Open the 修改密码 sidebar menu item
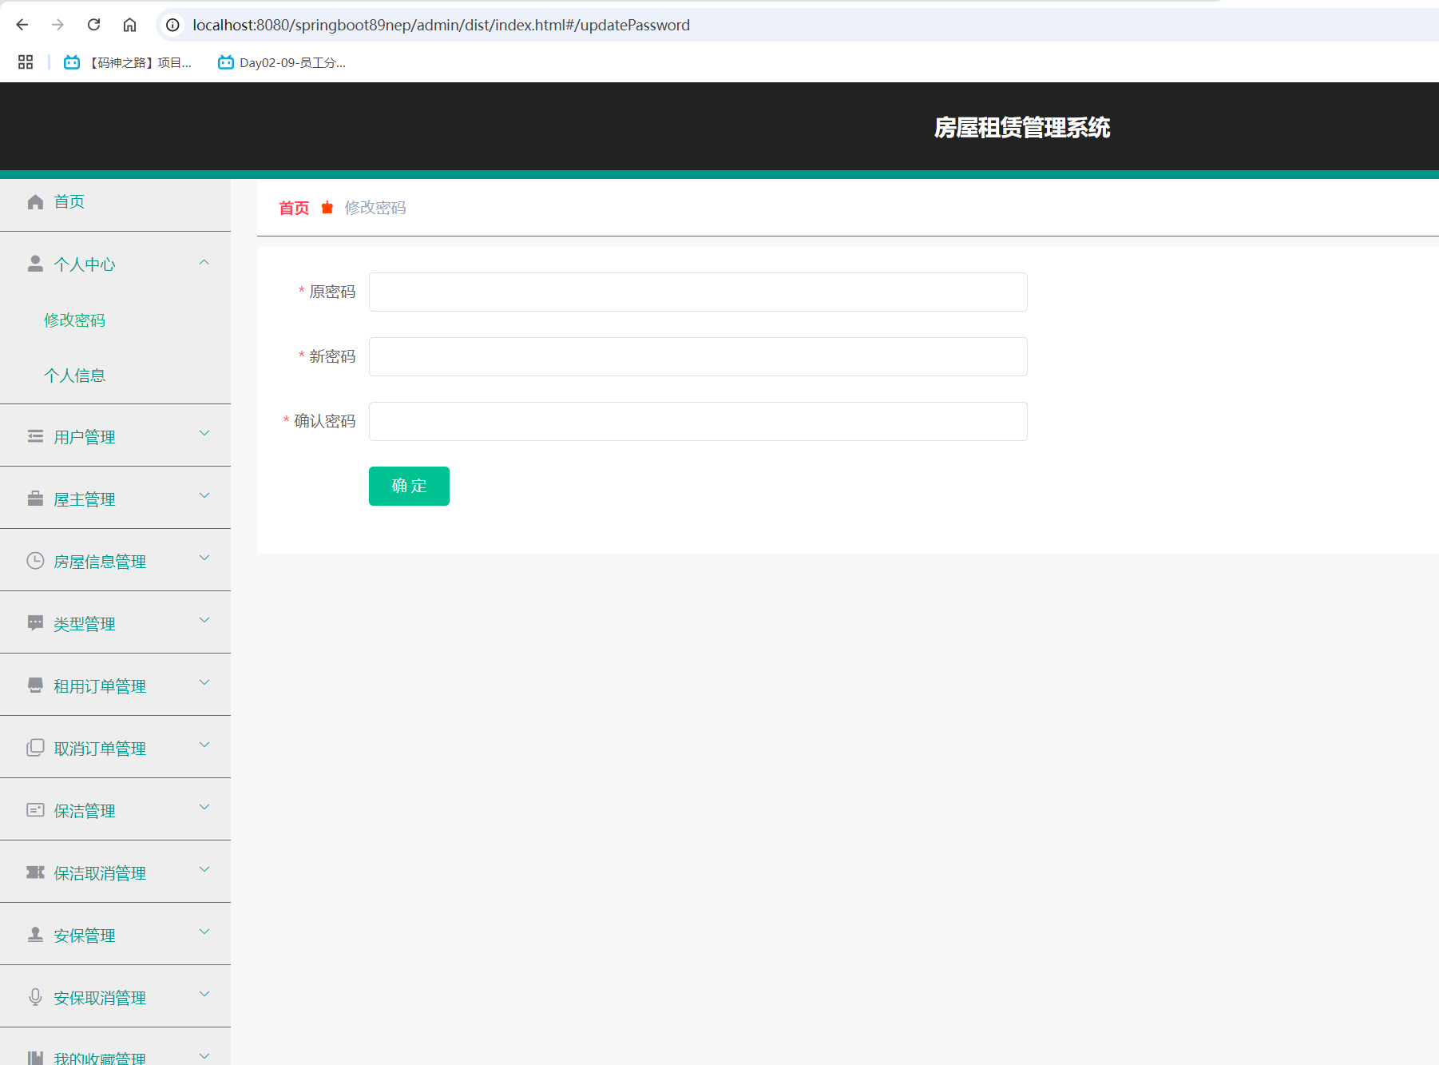This screenshot has width=1439, height=1065. point(75,320)
